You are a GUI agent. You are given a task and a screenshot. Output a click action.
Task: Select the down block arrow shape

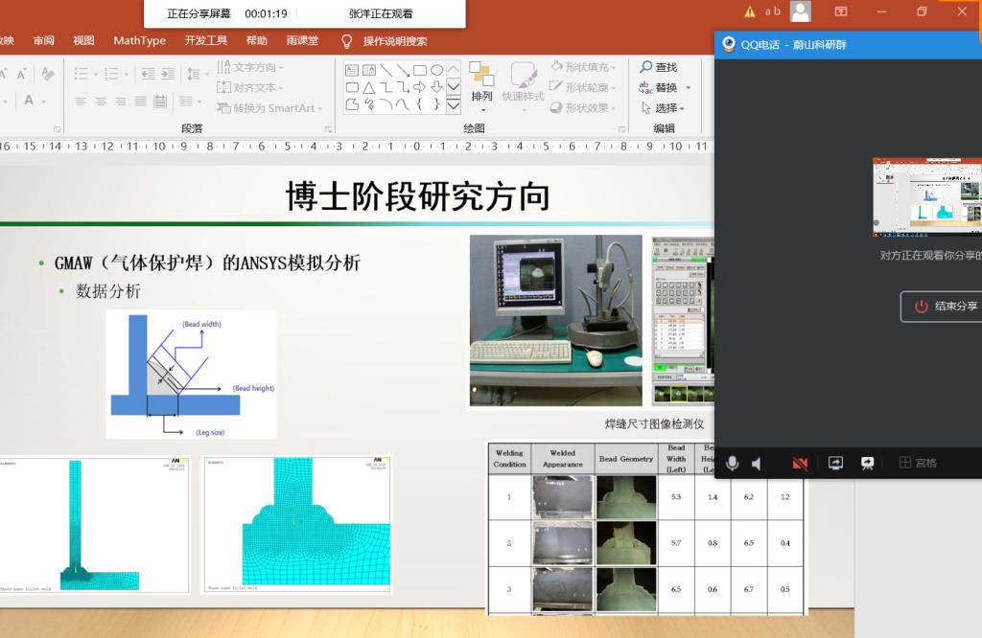click(x=436, y=87)
